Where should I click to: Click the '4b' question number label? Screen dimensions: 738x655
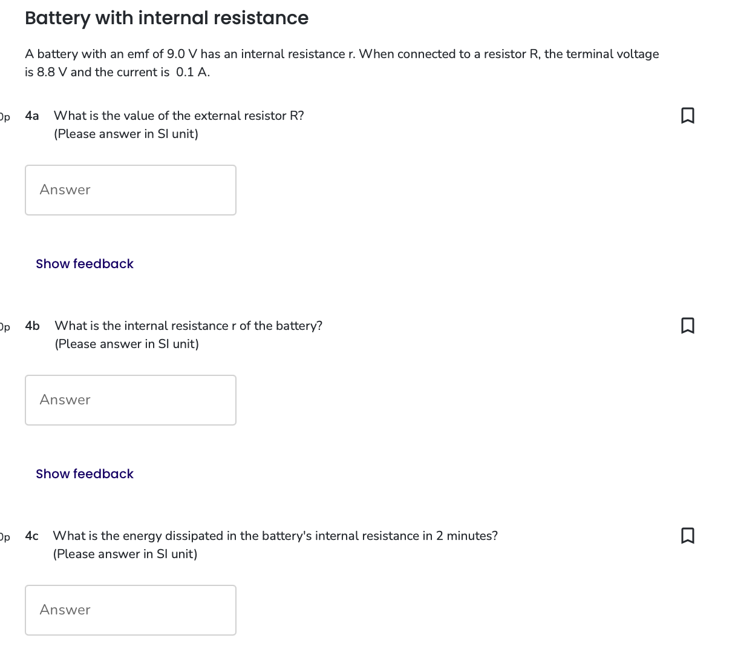33,326
